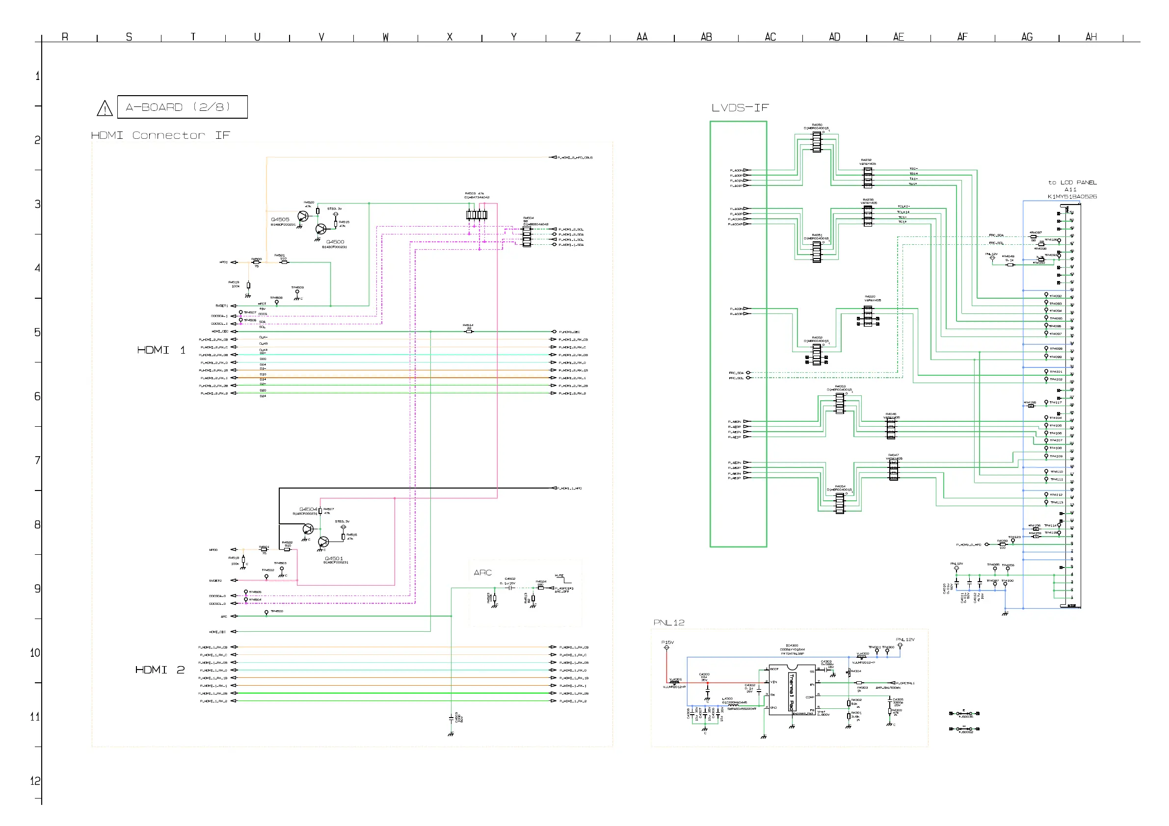
Task: Click the A-BOARD (2/8) title box
Action: point(182,107)
